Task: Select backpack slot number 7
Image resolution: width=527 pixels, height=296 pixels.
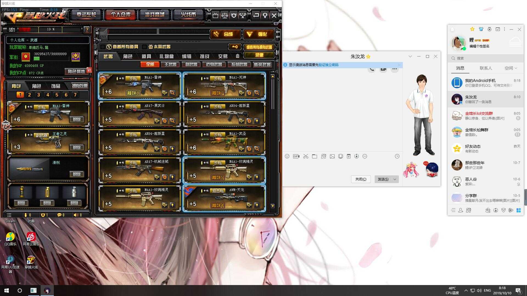Action: point(75,95)
